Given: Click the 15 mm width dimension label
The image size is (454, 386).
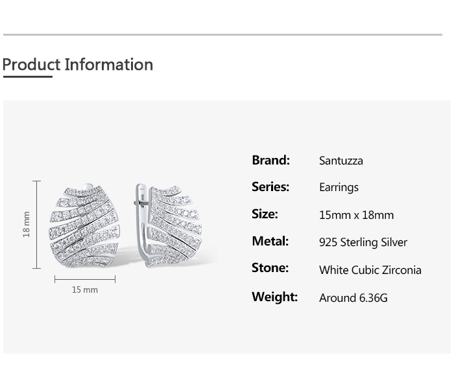Looking at the screenshot, I should pyautogui.click(x=84, y=289).
